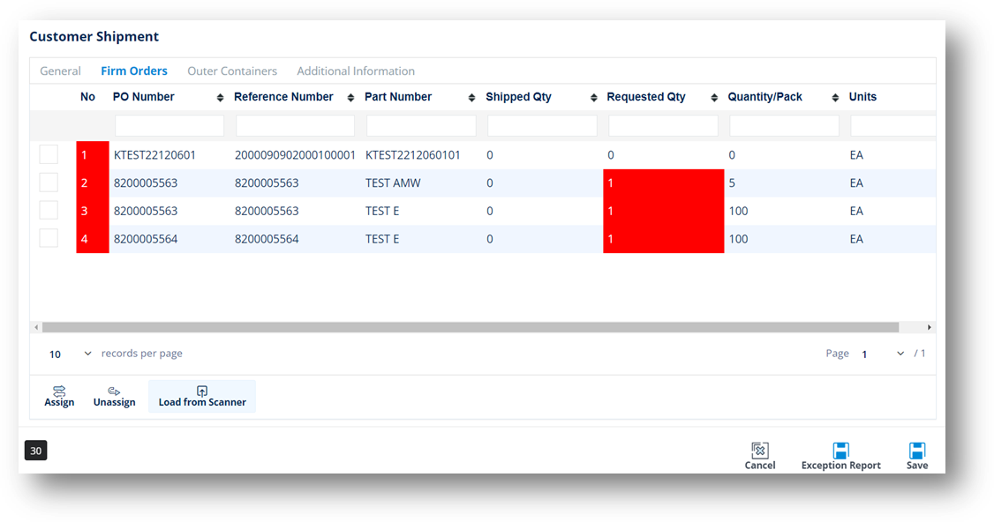Switch to the Outer Containers tab
Image resolution: width=994 pixels, height=522 pixels.
[232, 71]
